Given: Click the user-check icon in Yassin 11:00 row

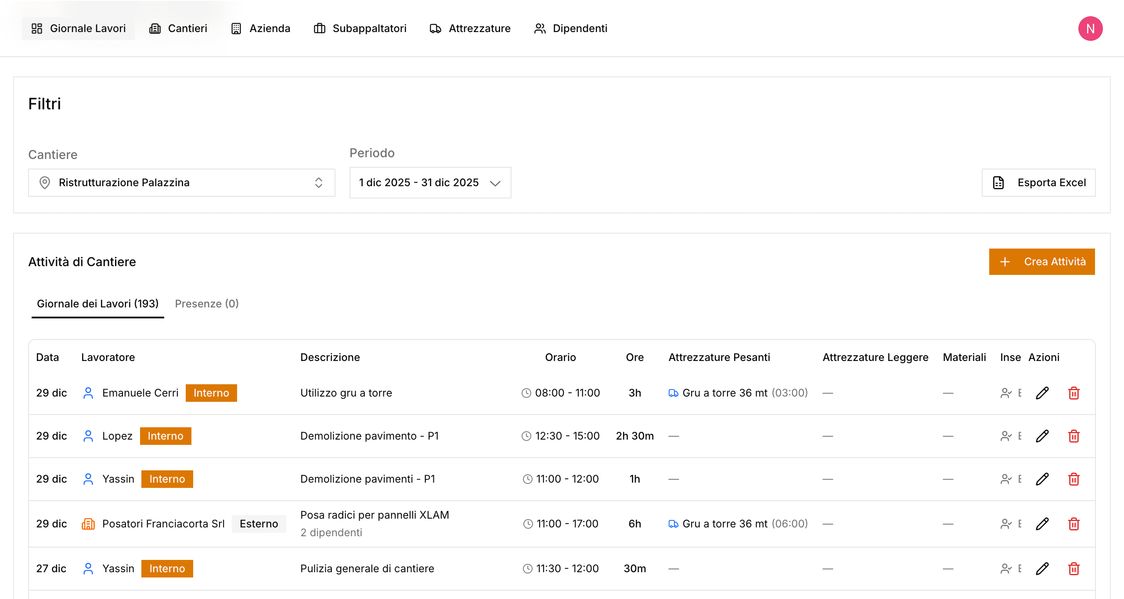Looking at the screenshot, I should 1006,479.
